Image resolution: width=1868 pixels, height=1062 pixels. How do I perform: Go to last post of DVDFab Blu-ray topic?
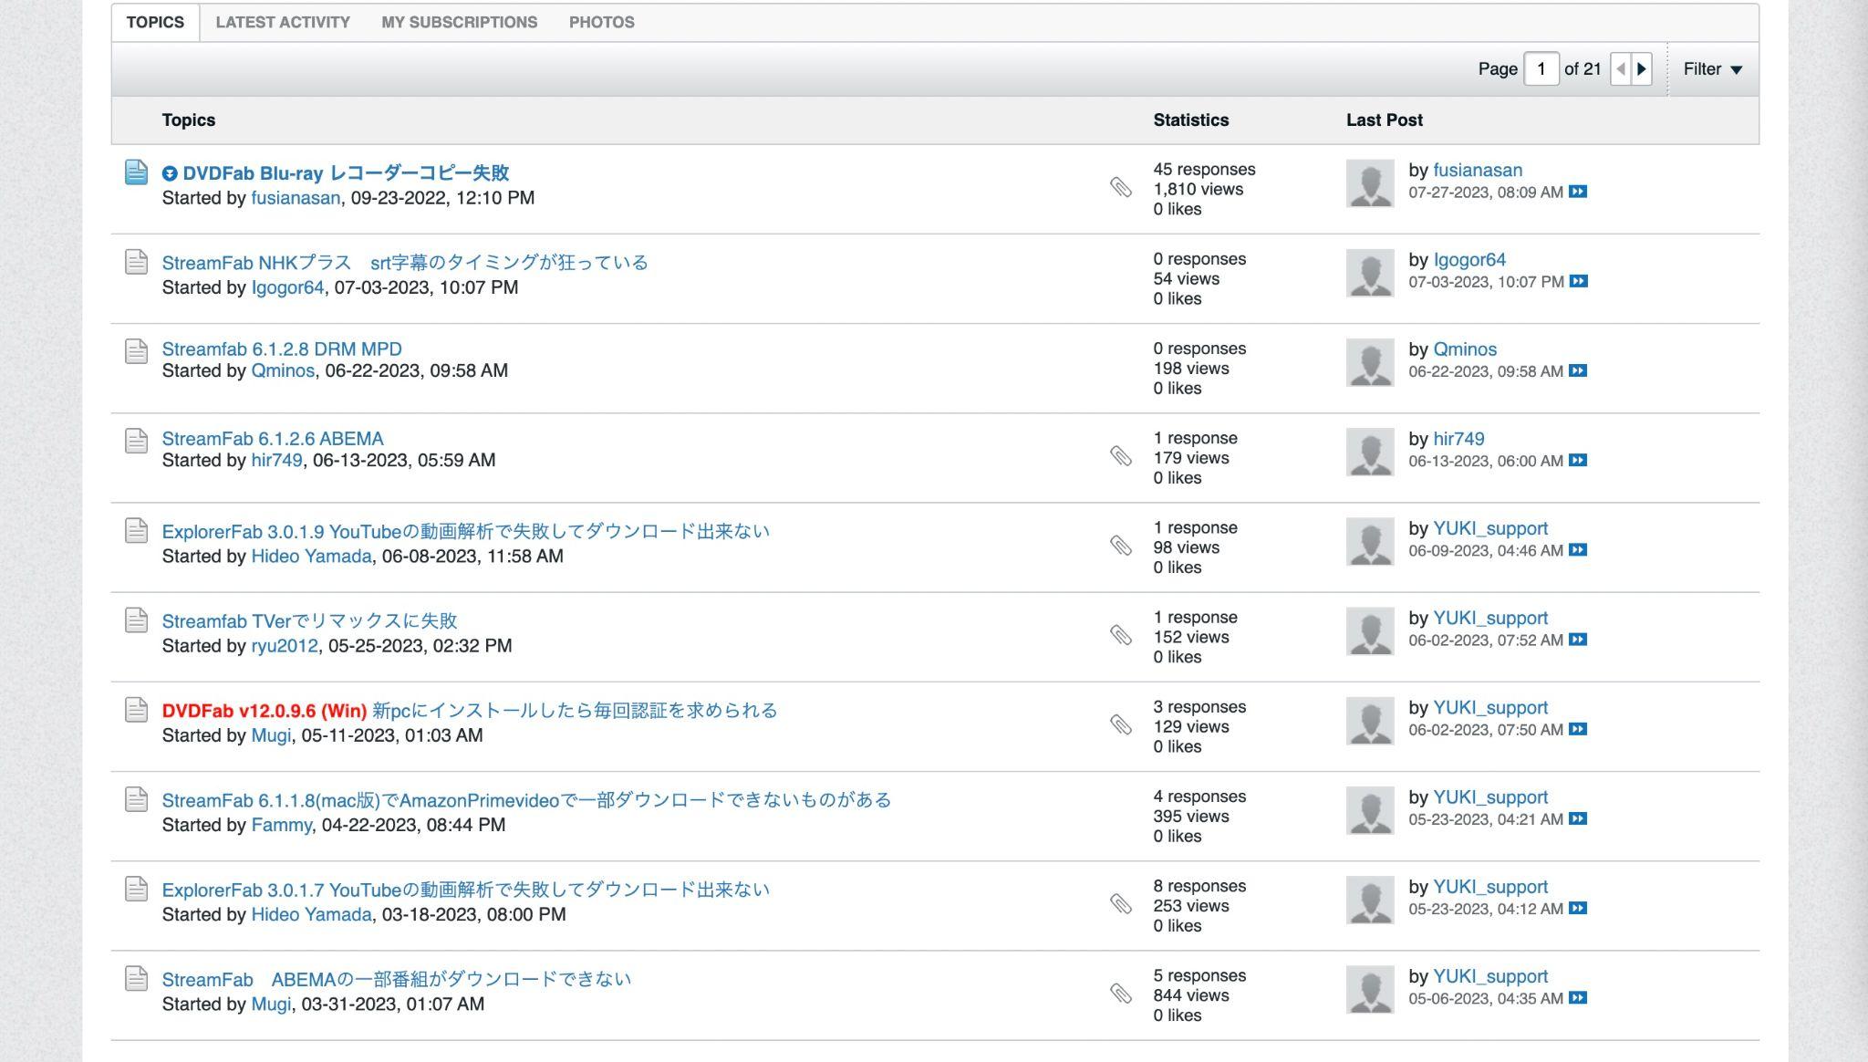click(1578, 192)
